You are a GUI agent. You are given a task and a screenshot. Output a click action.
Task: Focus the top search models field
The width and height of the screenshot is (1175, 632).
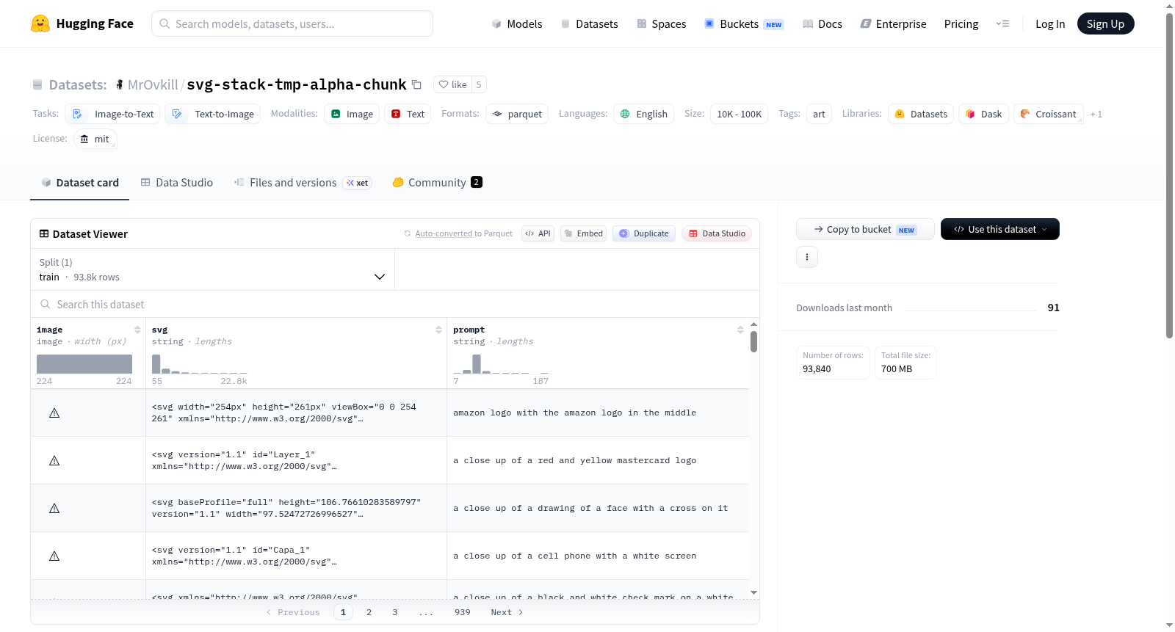point(292,23)
